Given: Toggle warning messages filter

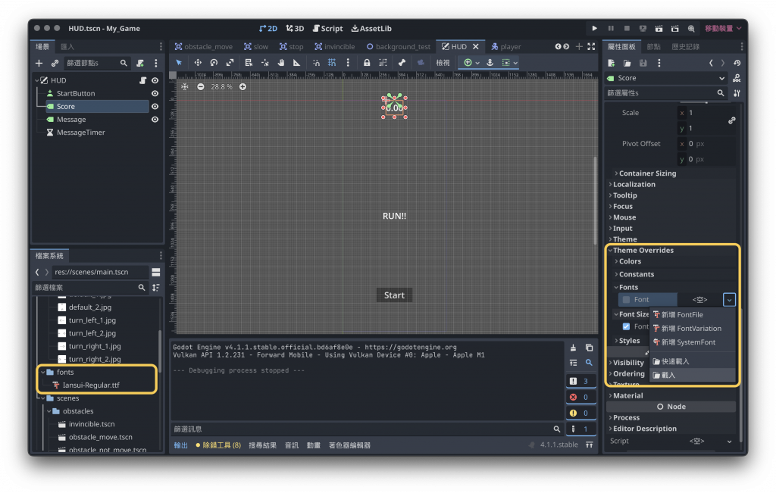Looking at the screenshot, I should coord(580,413).
